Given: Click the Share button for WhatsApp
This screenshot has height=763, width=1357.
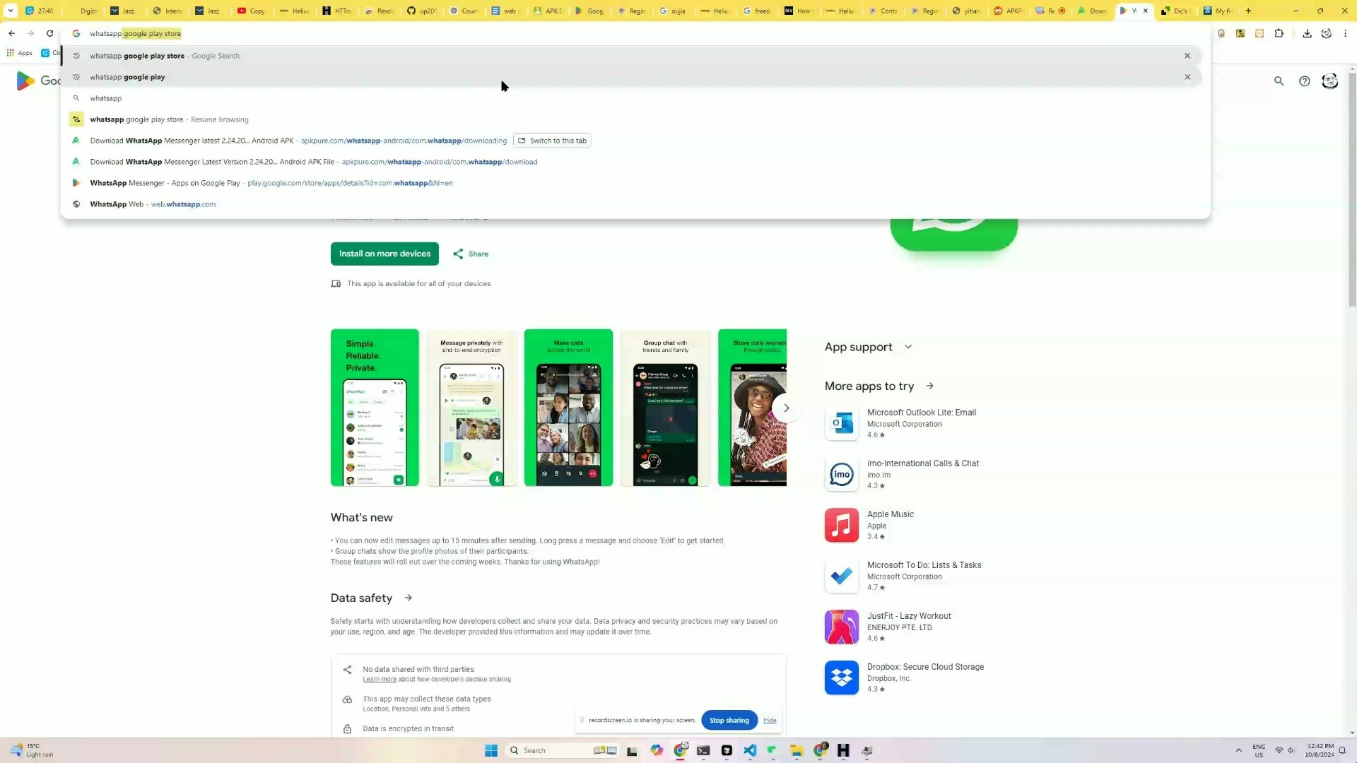Looking at the screenshot, I should tap(470, 254).
